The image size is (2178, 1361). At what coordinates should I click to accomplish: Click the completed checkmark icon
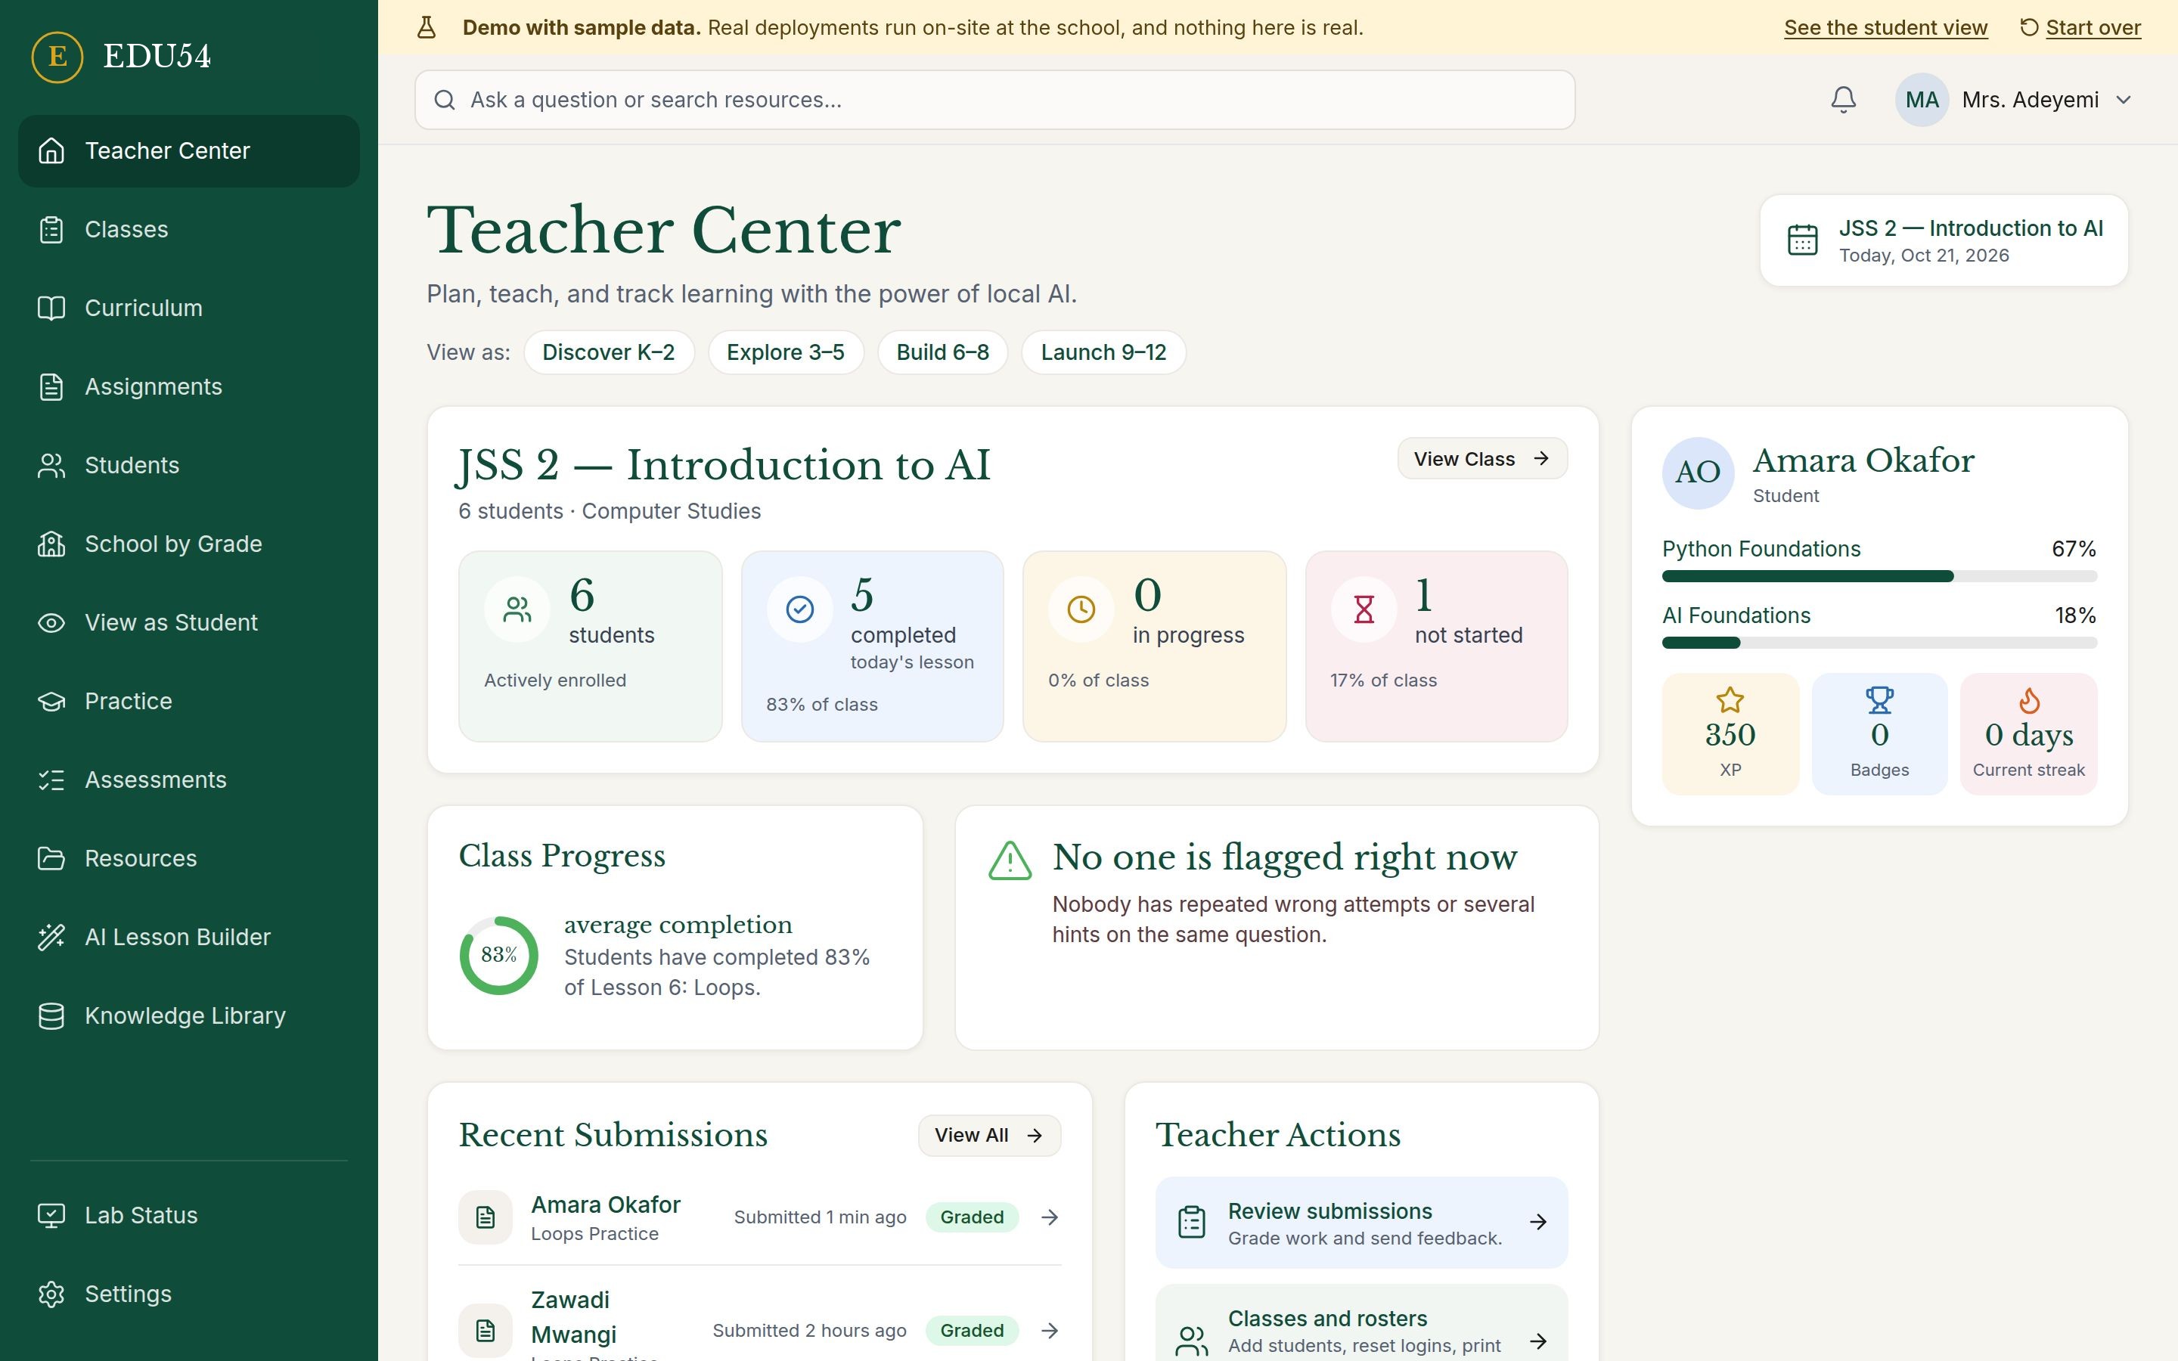(x=799, y=609)
